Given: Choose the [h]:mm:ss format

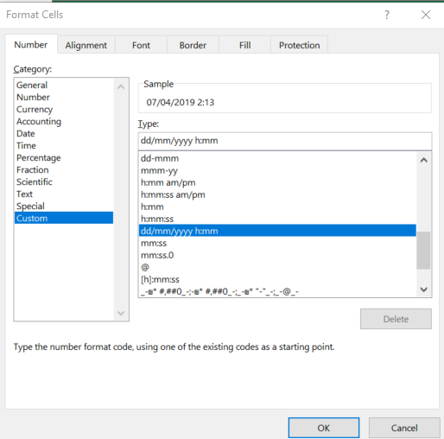Looking at the screenshot, I should 277,279.
